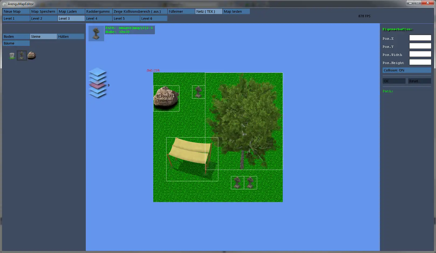
Task: Open the Hütten tile category
Action: pyautogui.click(x=71, y=36)
